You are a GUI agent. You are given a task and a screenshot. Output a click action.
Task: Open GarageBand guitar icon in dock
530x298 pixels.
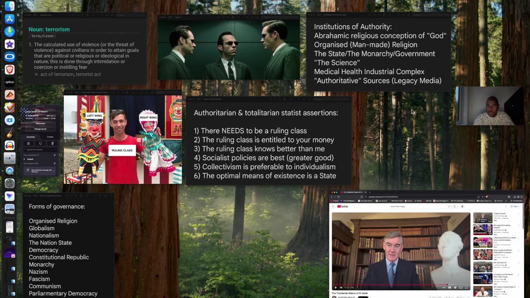(x=9, y=133)
